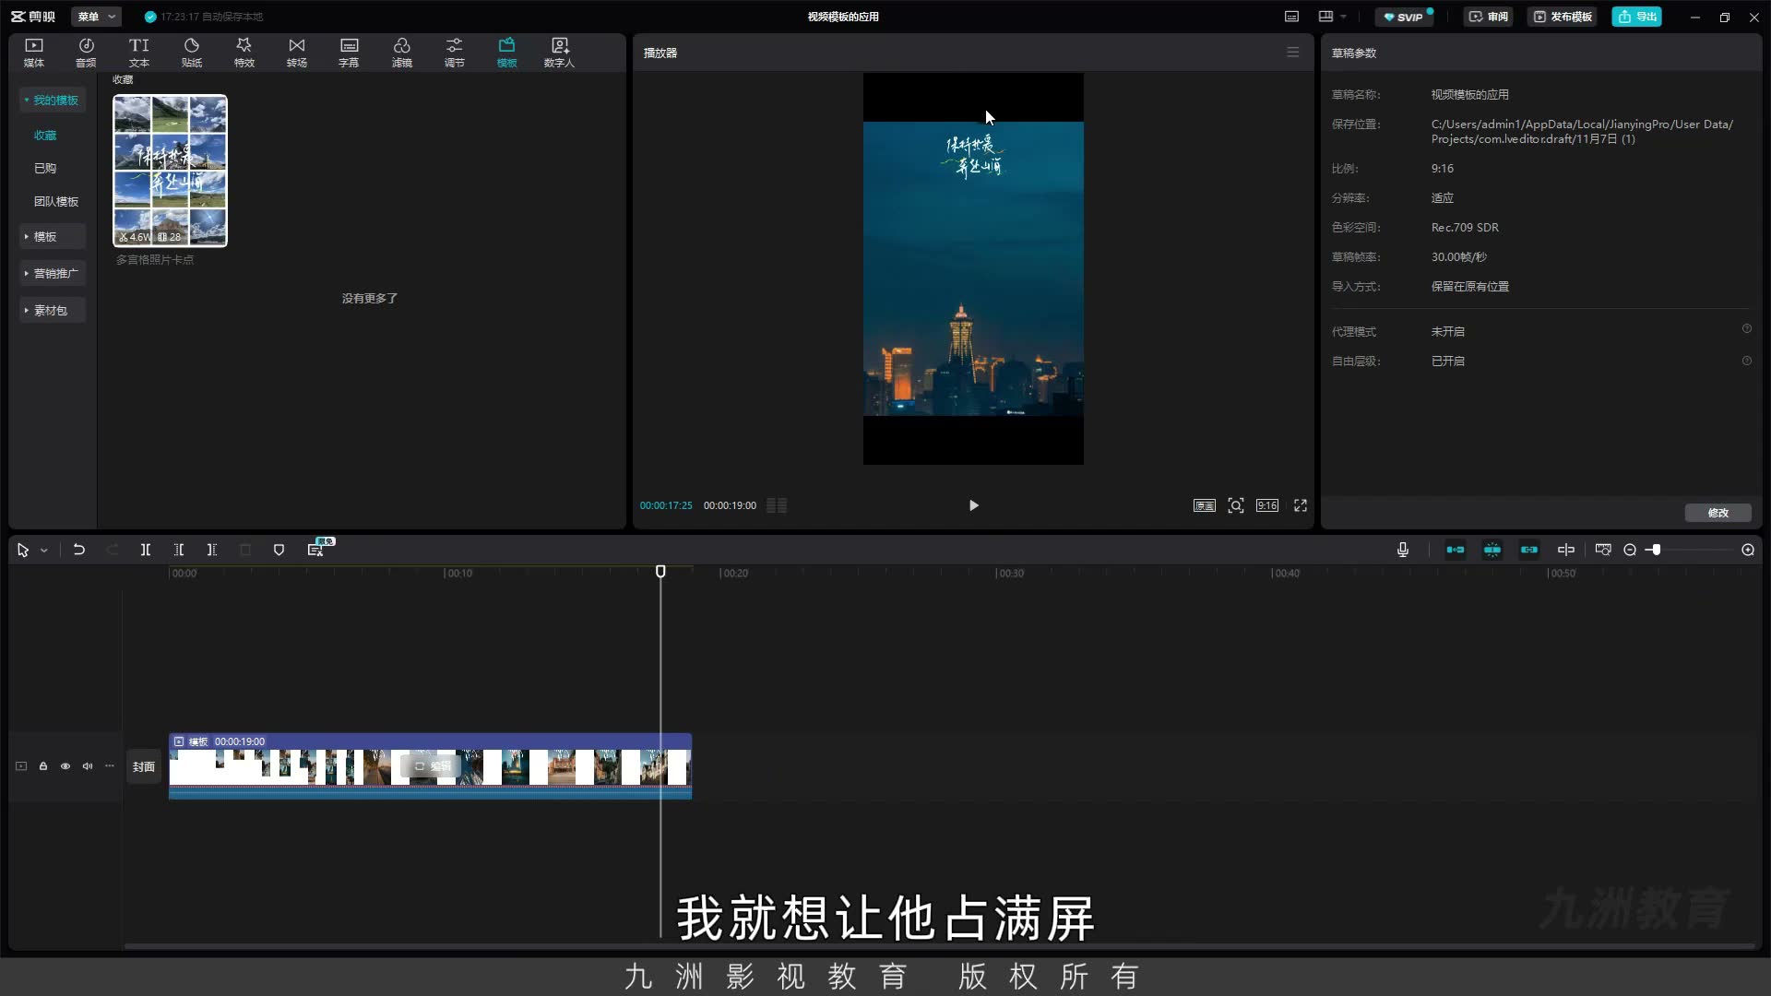This screenshot has height=996, width=1771.
Task: Open the 9:16 aspect ratio selector
Action: pos(1267,505)
